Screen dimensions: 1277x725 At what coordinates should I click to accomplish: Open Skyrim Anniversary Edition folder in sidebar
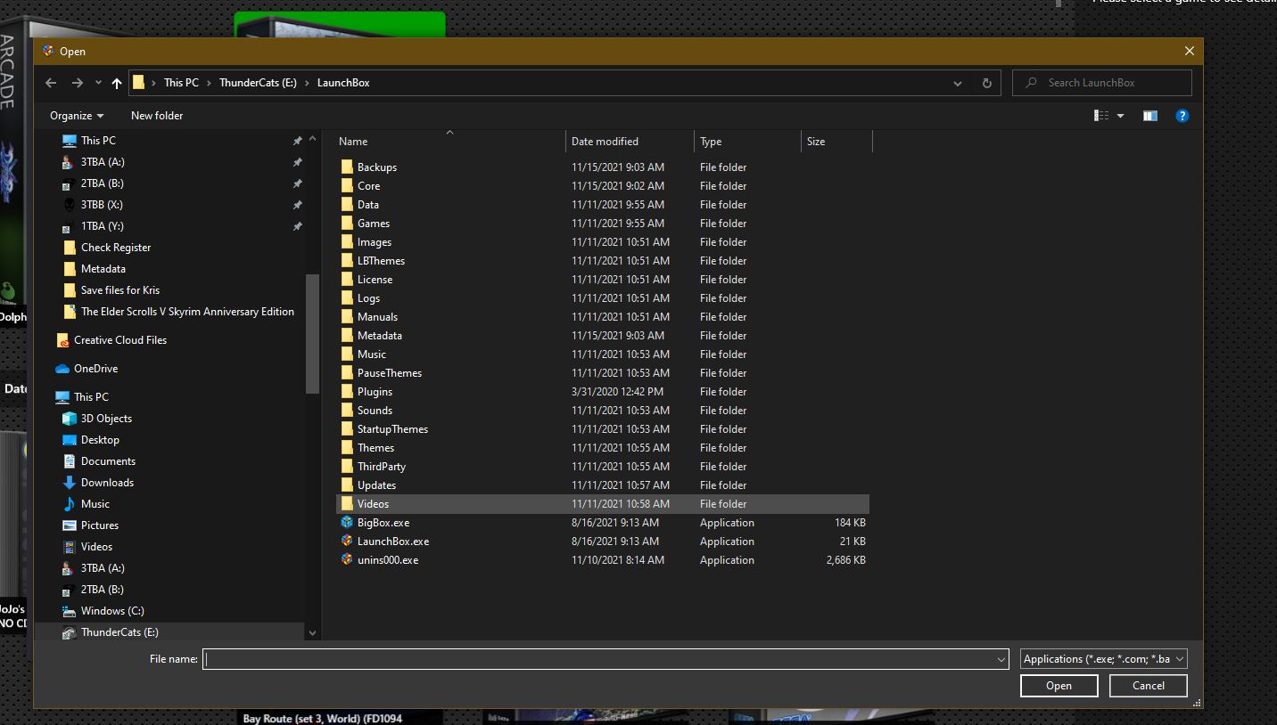[x=187, y=312]
